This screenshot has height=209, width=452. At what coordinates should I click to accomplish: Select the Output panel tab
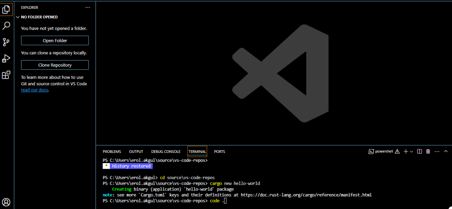[x=136, y=152]
